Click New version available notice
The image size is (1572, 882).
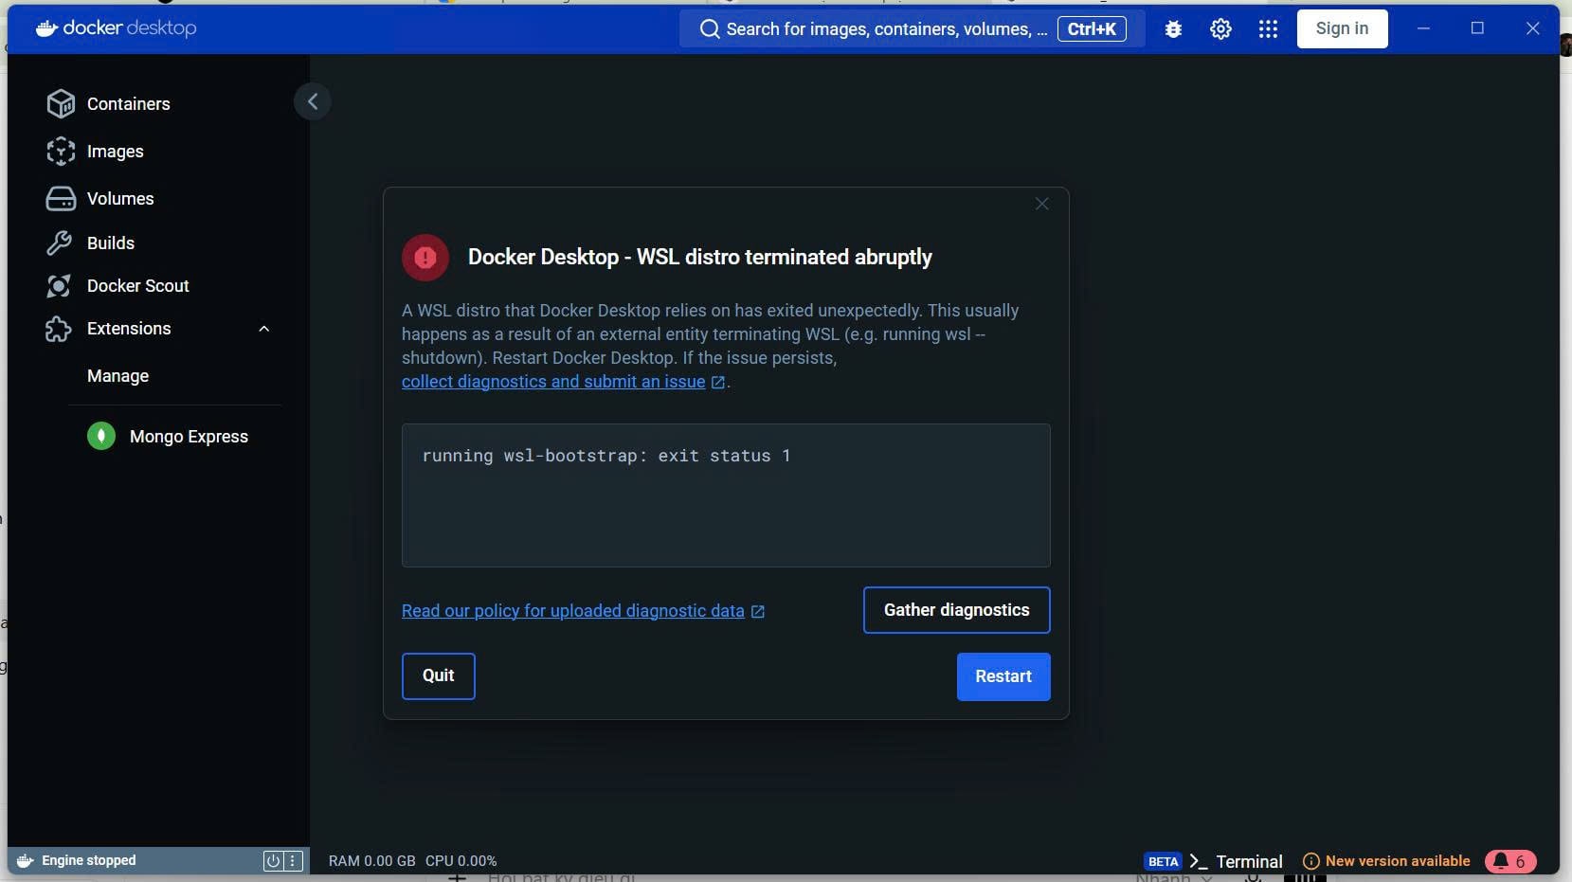click(x=1386, y=861)
